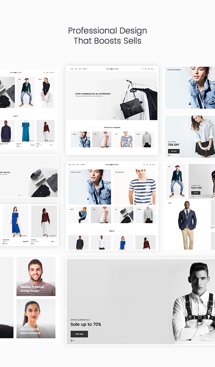Click search icon in handbag hero mockup header
Viewport: 215px width, 367px height.
pyautogui.click(x=143, y=69)
